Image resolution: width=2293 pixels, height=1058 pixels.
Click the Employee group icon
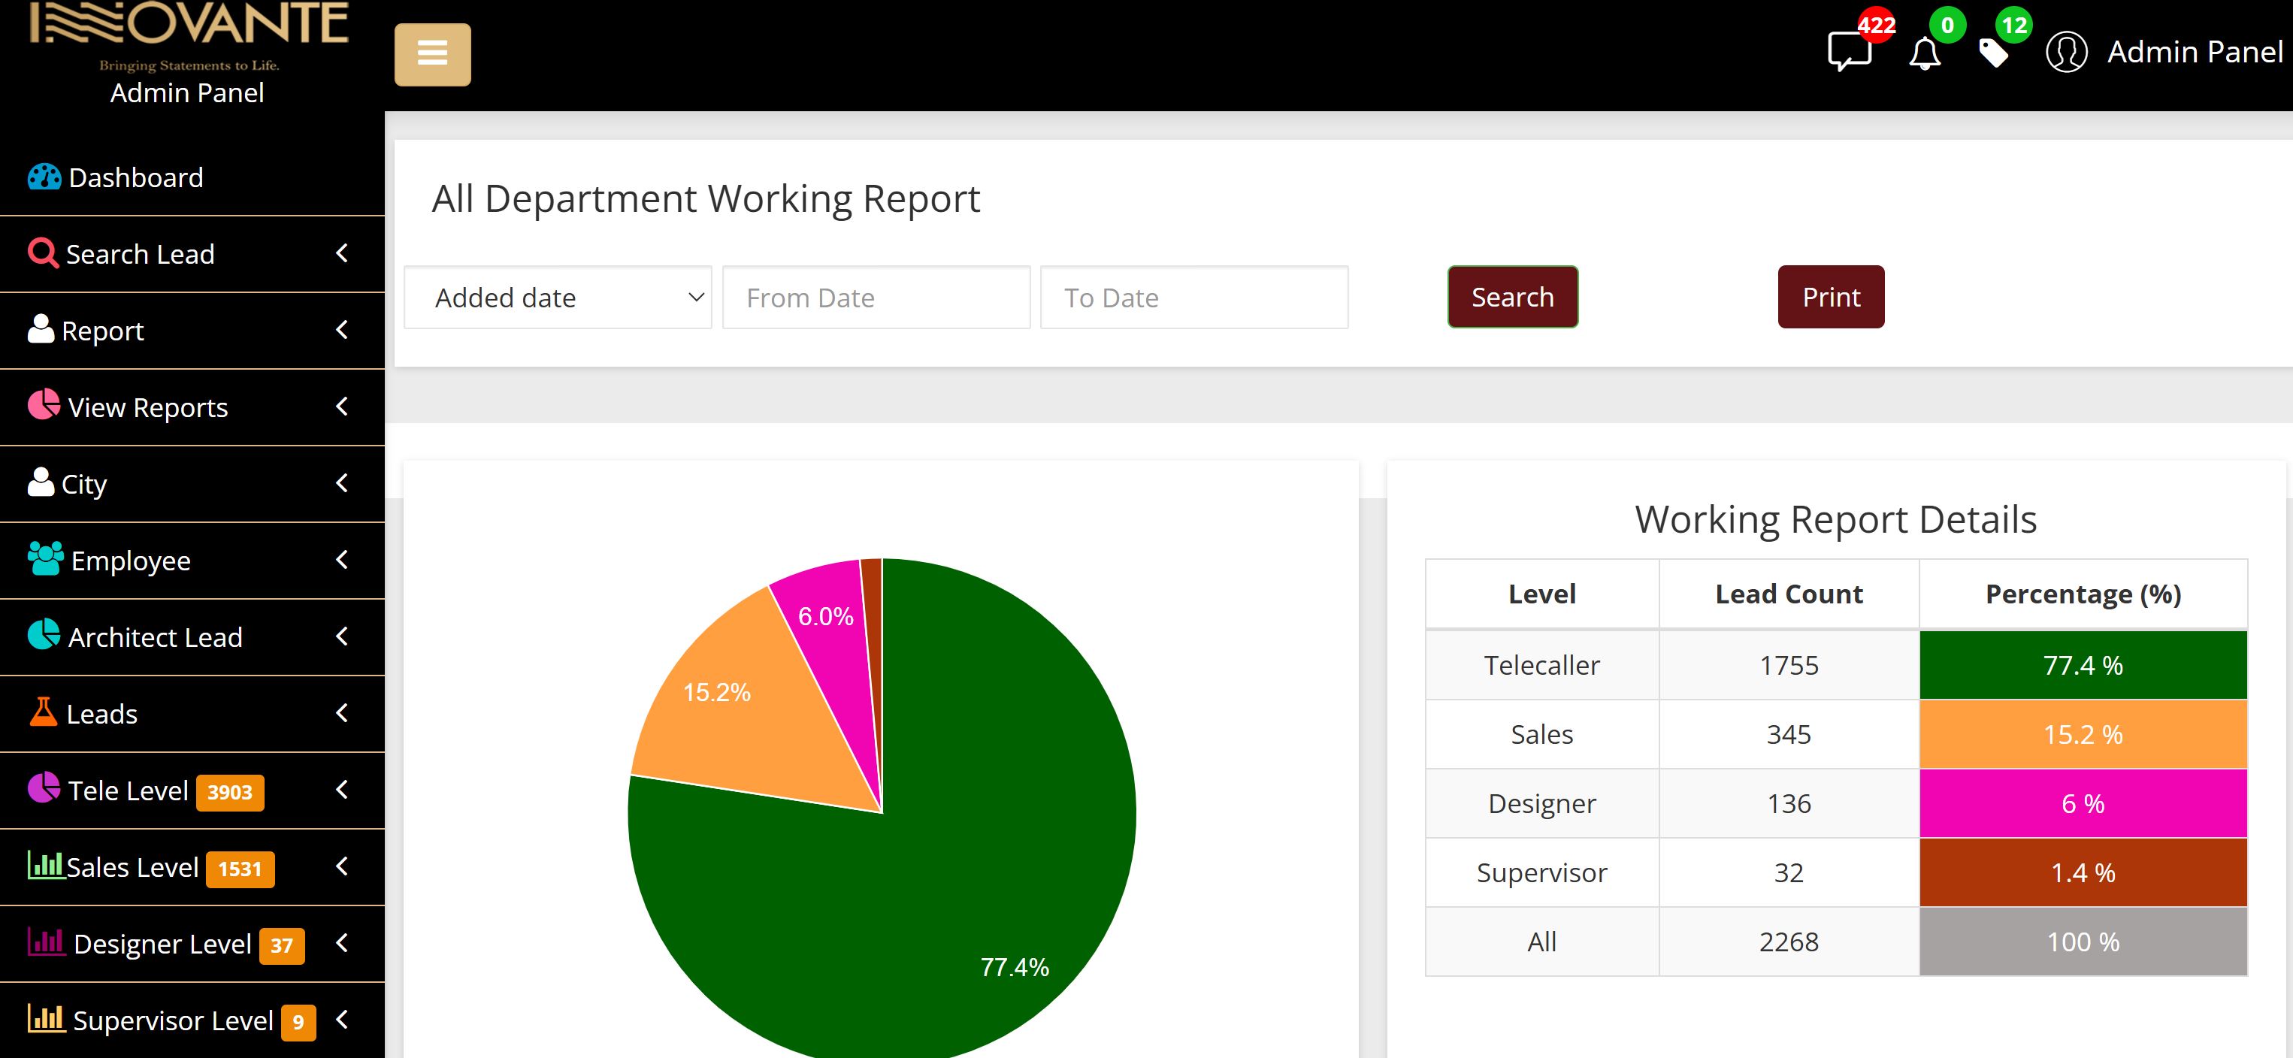(44, 560)
